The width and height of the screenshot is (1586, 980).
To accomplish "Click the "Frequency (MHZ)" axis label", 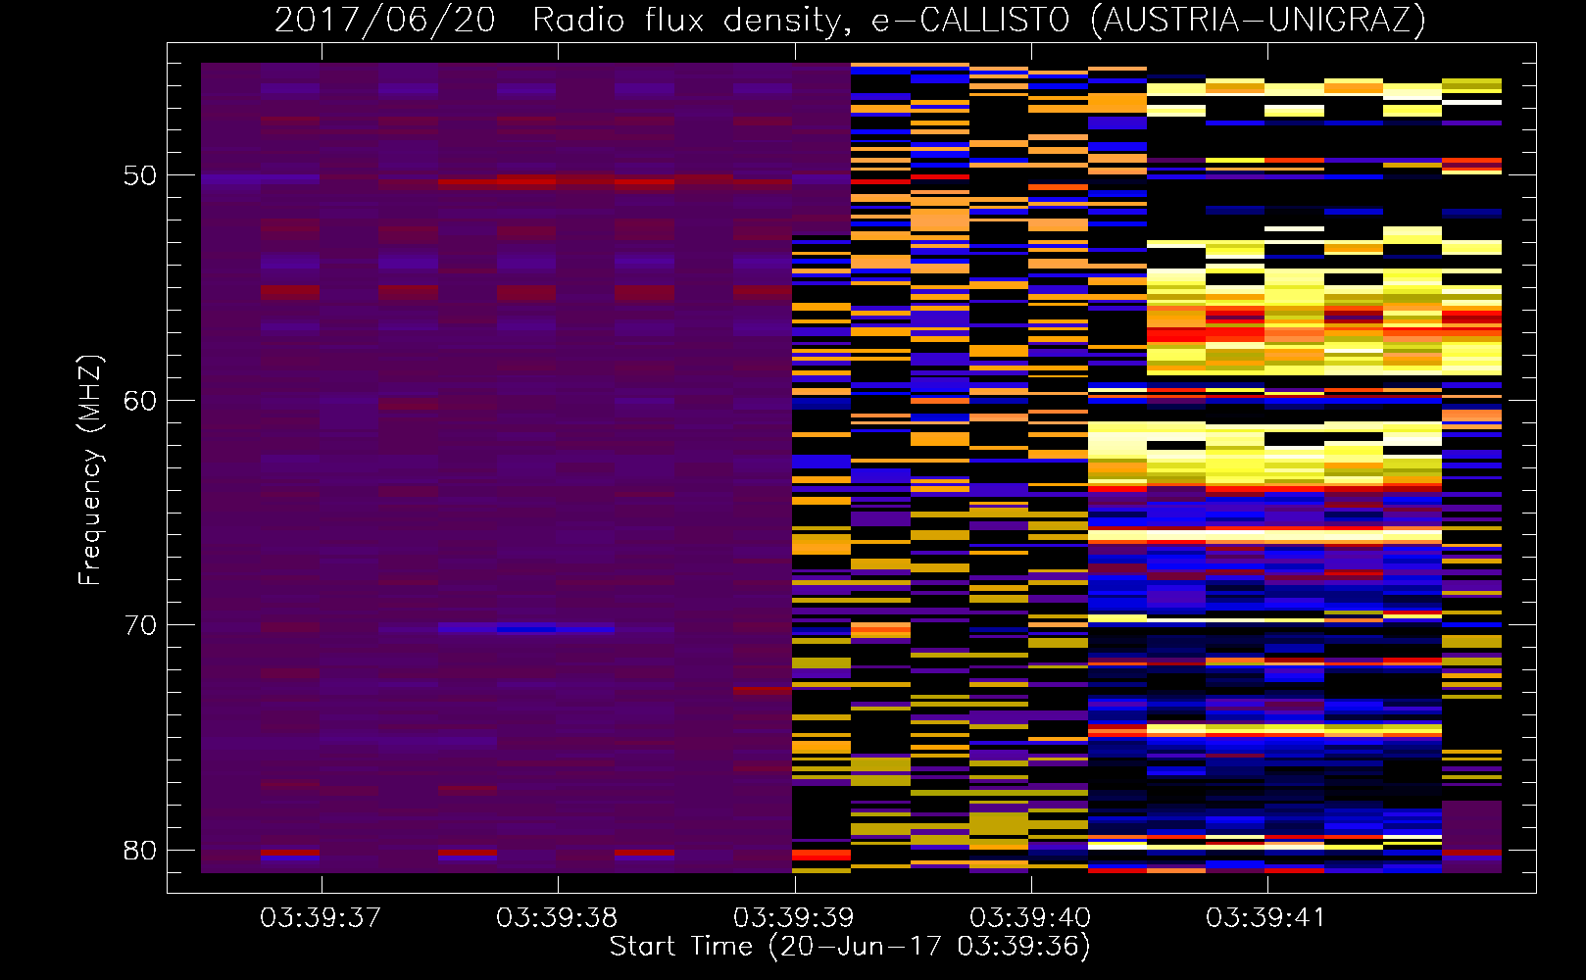I will coord(90,470).
